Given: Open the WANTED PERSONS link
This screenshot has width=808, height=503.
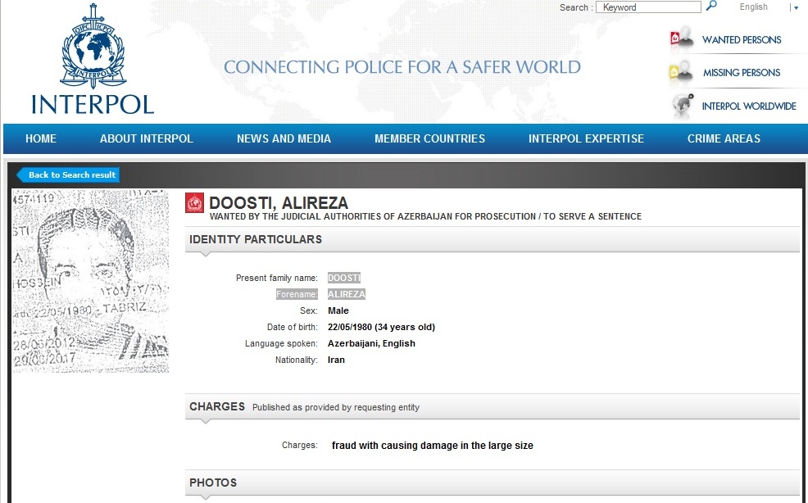Looking at the screenshot, I should [x=742, y=39].
